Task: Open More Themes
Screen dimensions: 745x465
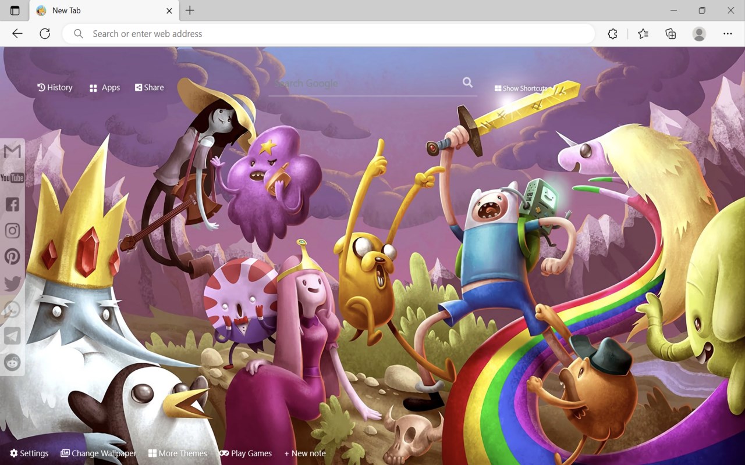Action: (178, 453)
